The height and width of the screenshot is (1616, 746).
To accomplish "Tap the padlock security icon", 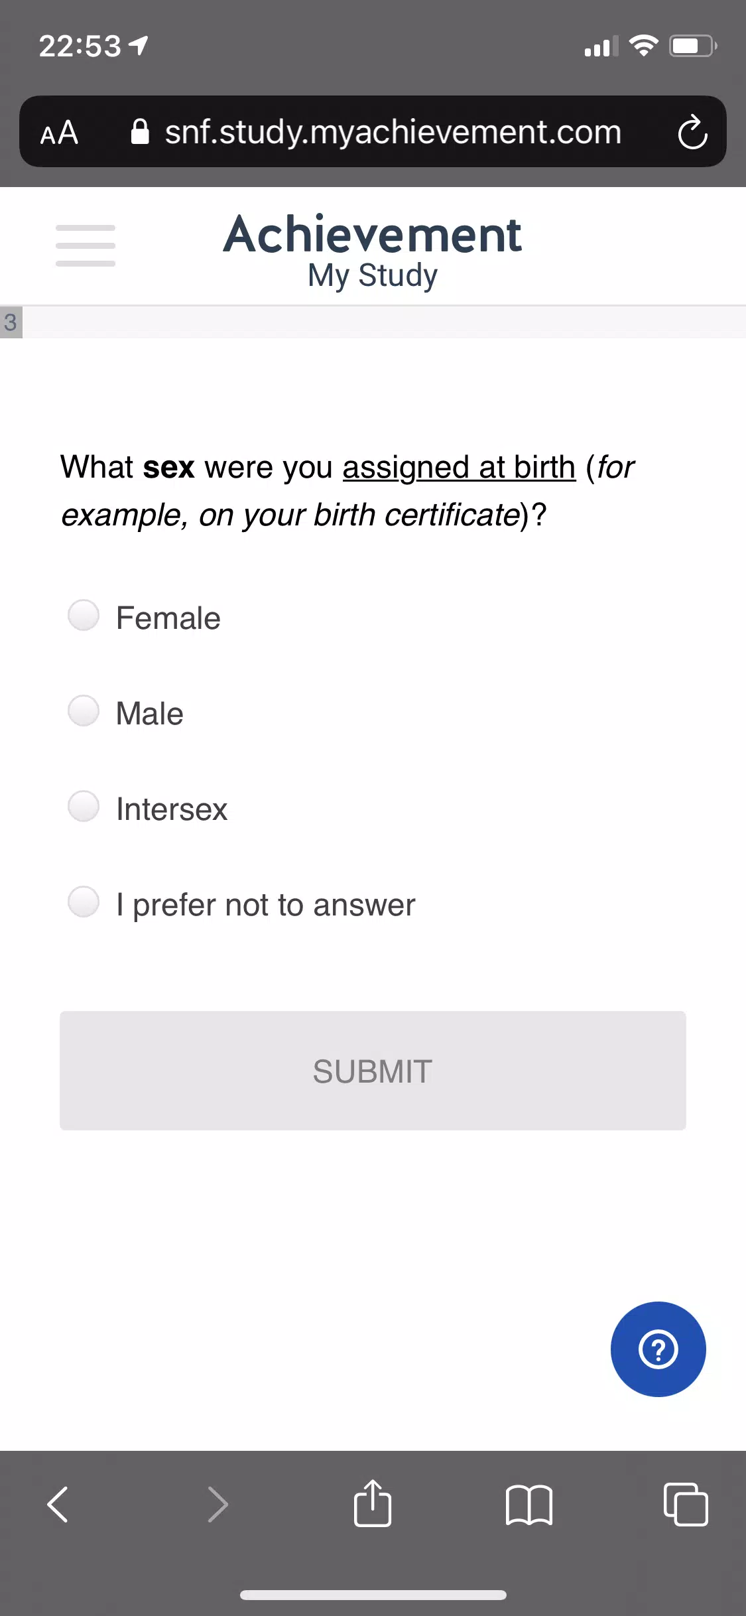I will point(140,131).
